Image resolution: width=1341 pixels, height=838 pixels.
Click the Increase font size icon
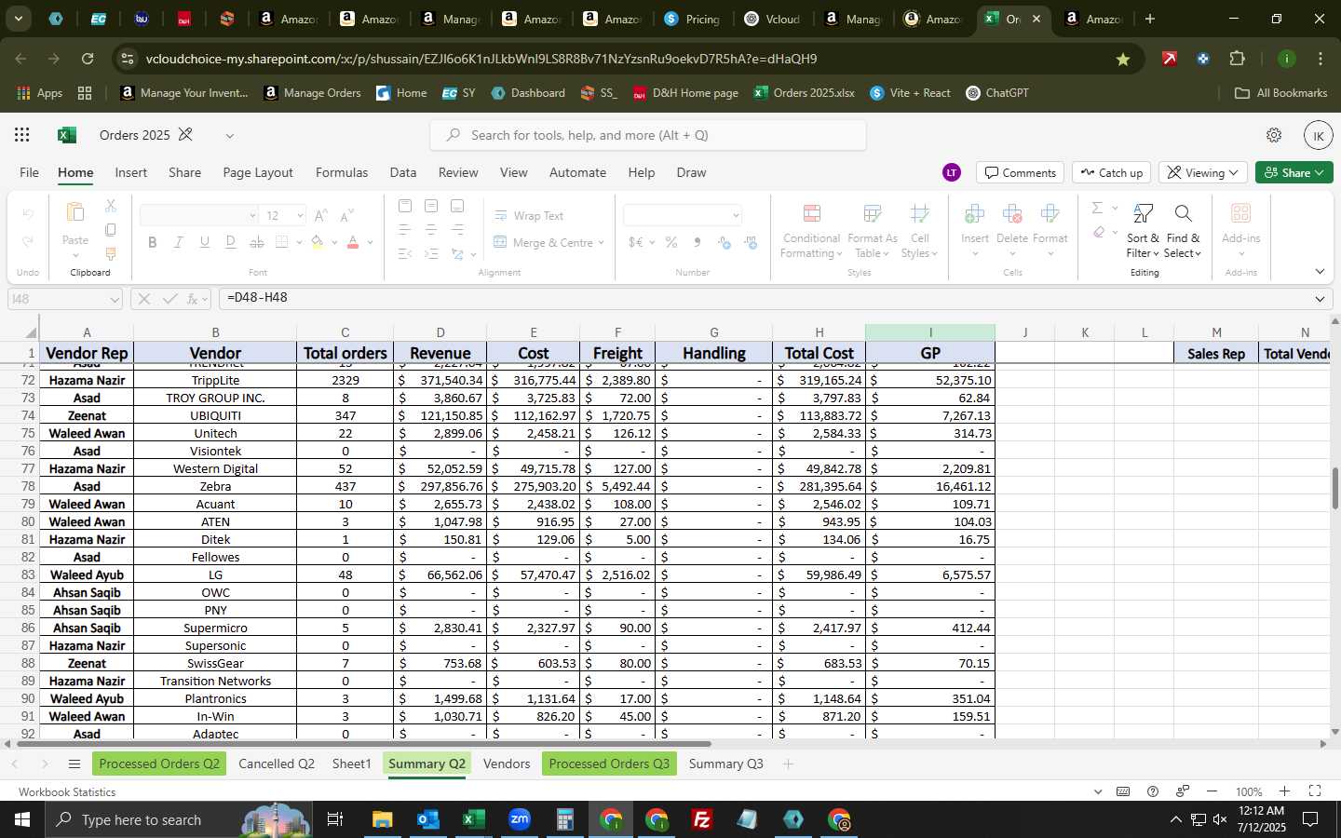pyautogui.click(x=320, y=216)
